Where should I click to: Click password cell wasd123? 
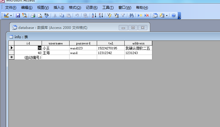coord(83,48)
